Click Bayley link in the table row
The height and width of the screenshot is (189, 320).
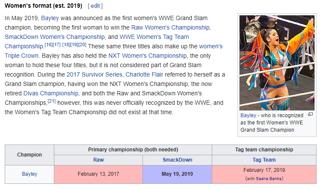[x=30, y=174]
